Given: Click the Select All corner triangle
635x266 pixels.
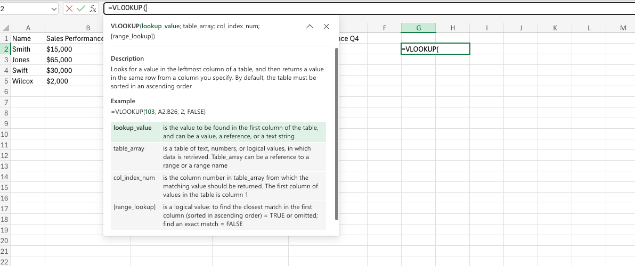Looking at the screenshot, I should [6, 28].
